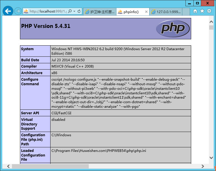Click the vertical scrollbar thumb
216x171 pixels.
pos(211,27)
